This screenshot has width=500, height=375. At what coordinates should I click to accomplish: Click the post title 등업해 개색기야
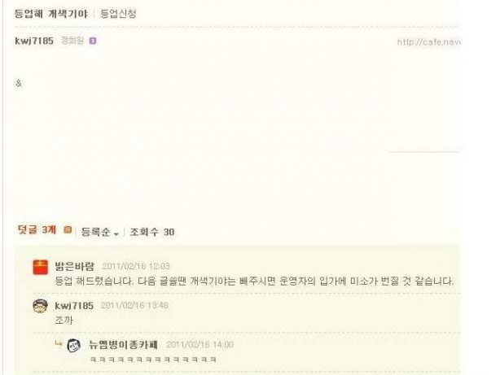[x=51, y=14]
